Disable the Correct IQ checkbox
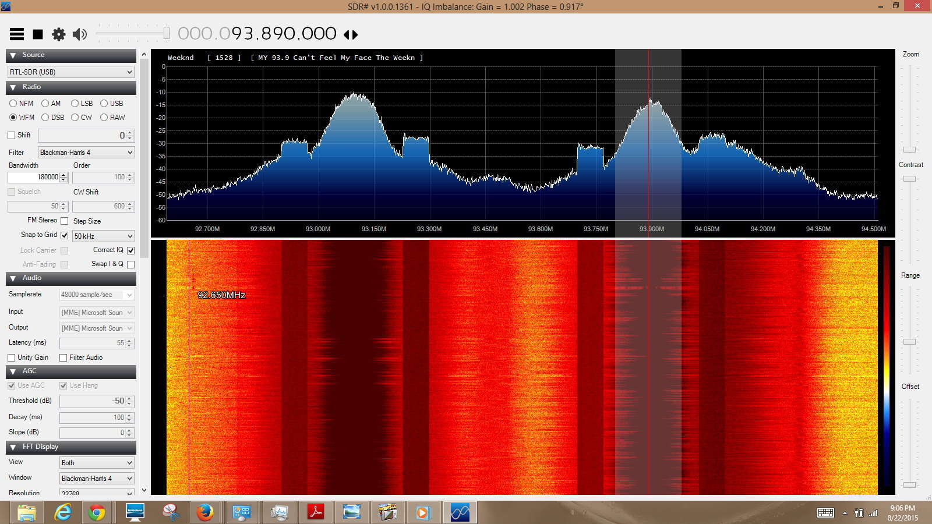 130,250
